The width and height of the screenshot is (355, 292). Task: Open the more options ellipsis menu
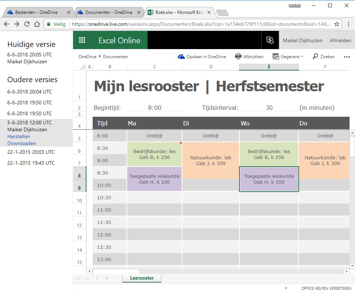click(347, 57)
